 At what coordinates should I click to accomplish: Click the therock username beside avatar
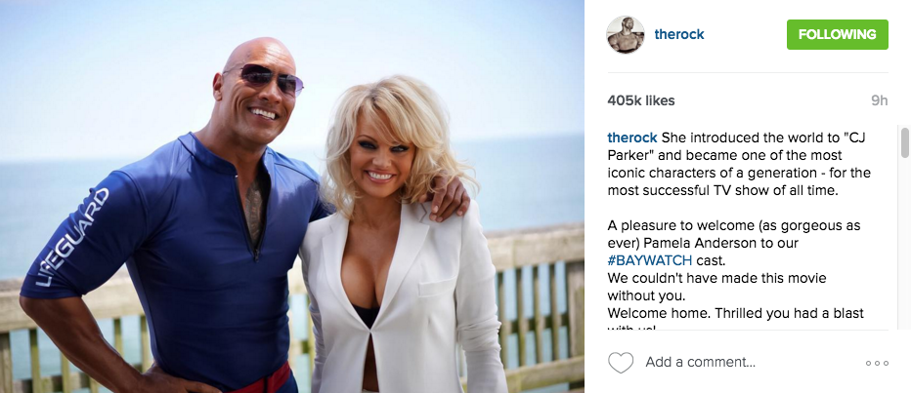[679, 34]
